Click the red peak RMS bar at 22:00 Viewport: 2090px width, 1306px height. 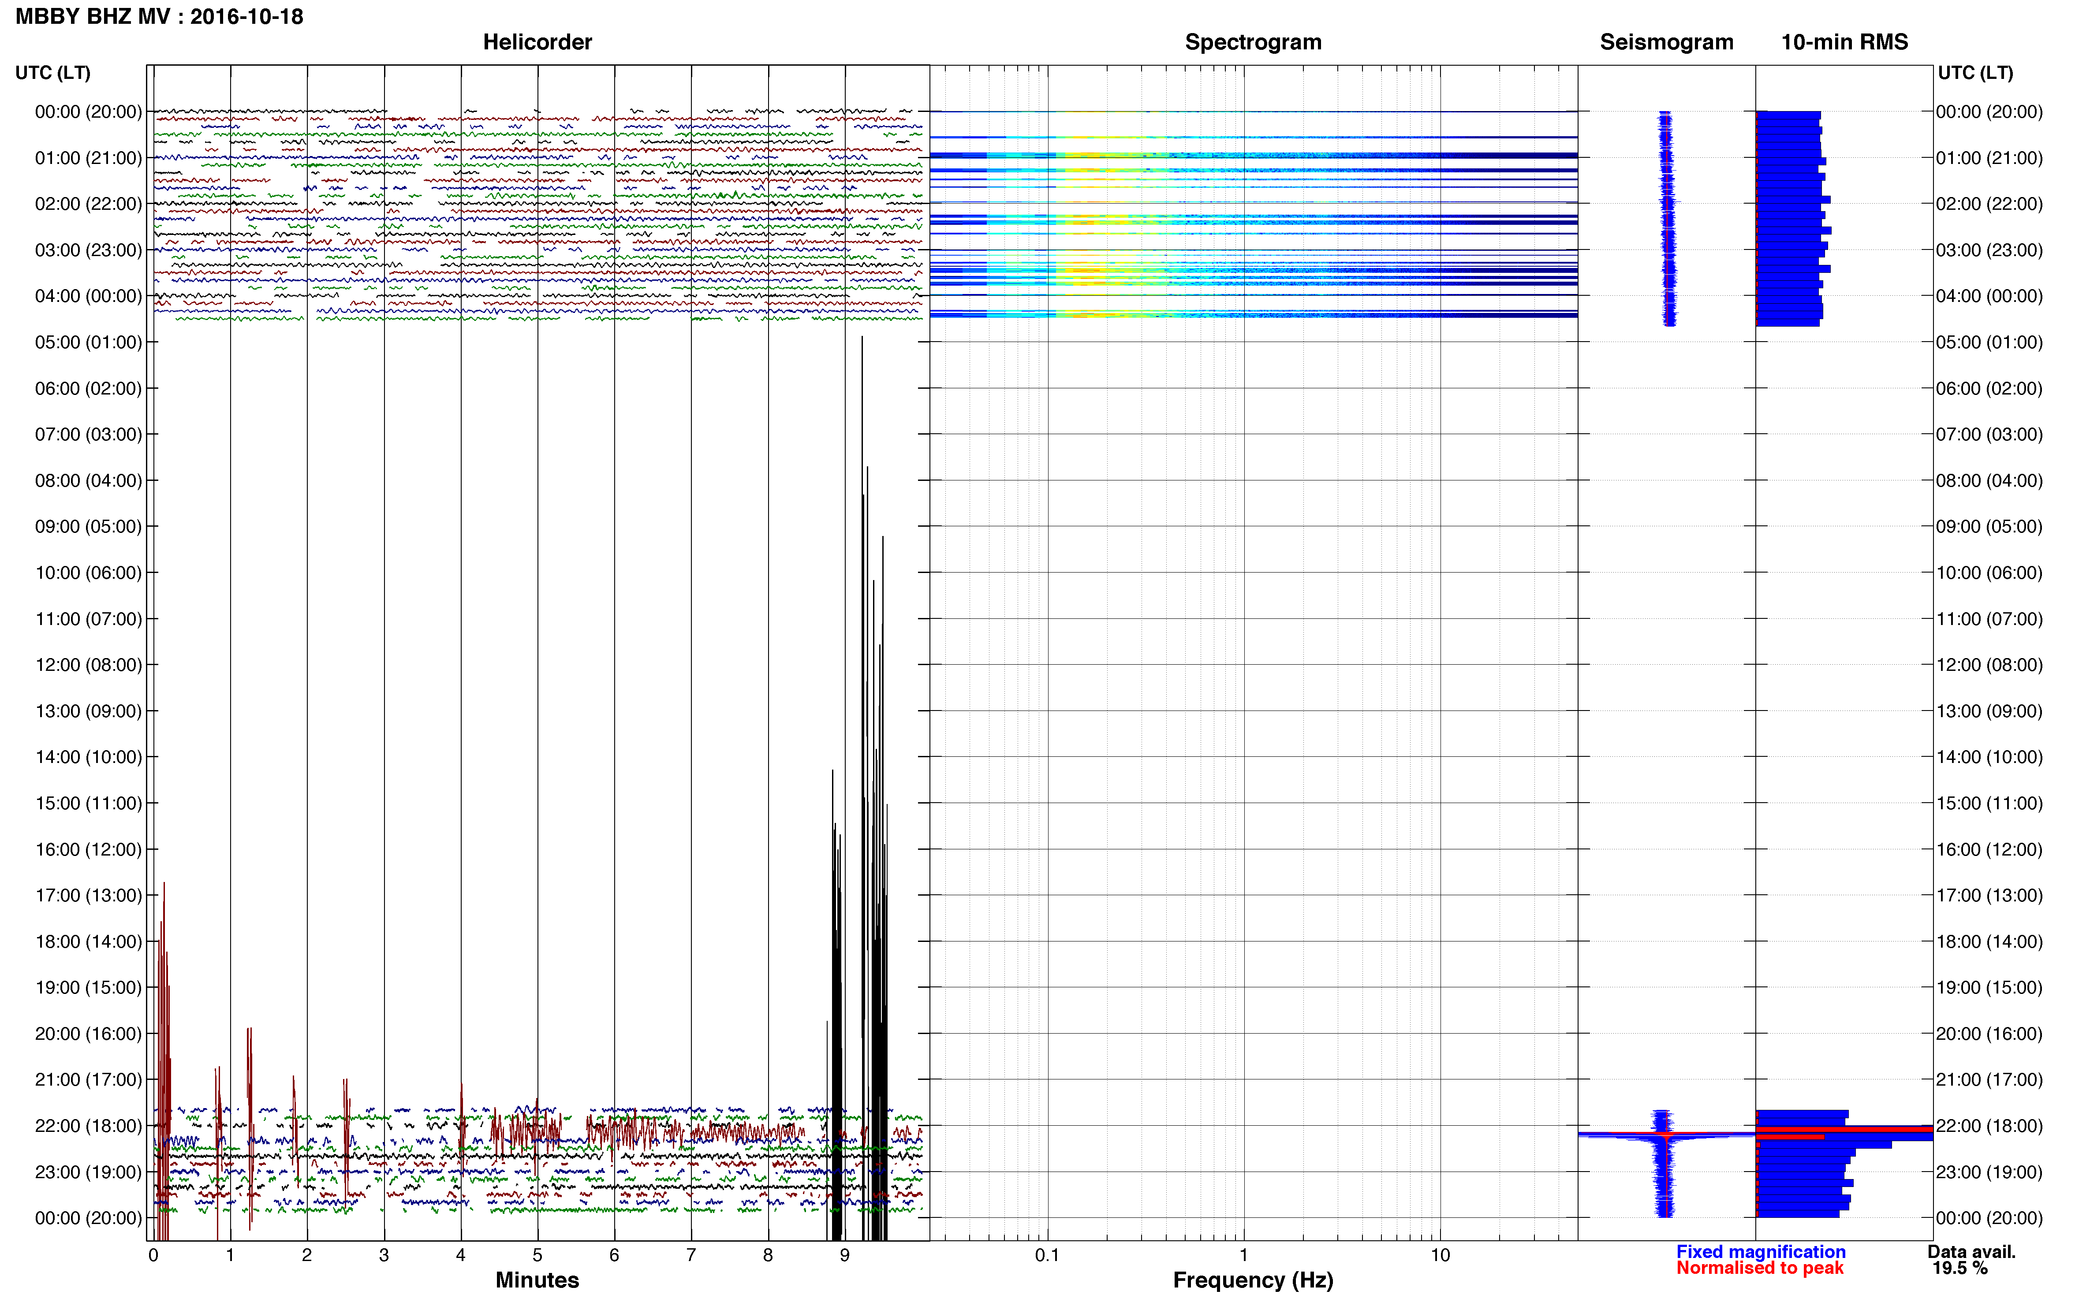1844,1129
